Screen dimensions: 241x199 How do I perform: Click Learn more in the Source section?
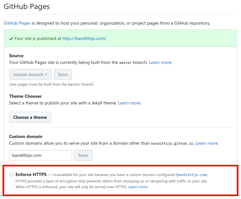[160, 62]
